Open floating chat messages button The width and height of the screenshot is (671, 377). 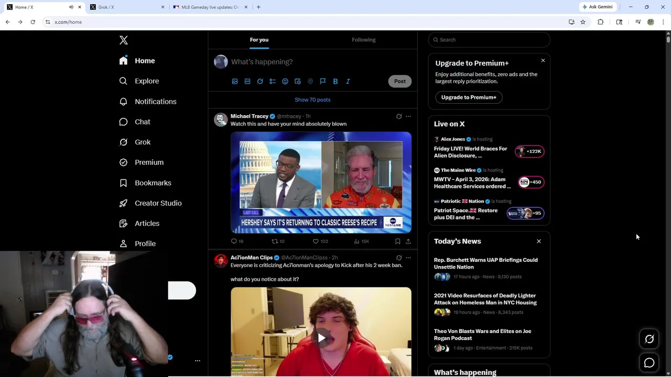coord(650,363)
